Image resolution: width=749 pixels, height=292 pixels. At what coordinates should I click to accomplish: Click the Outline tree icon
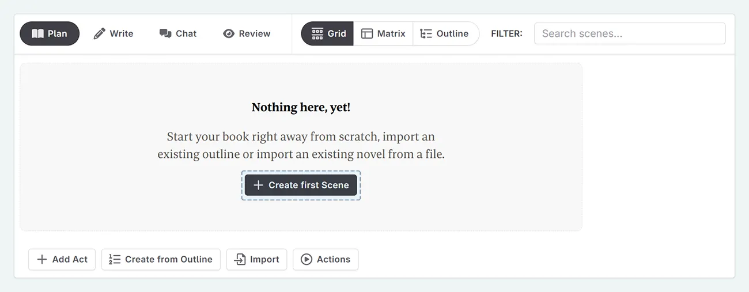coord(426,33)
